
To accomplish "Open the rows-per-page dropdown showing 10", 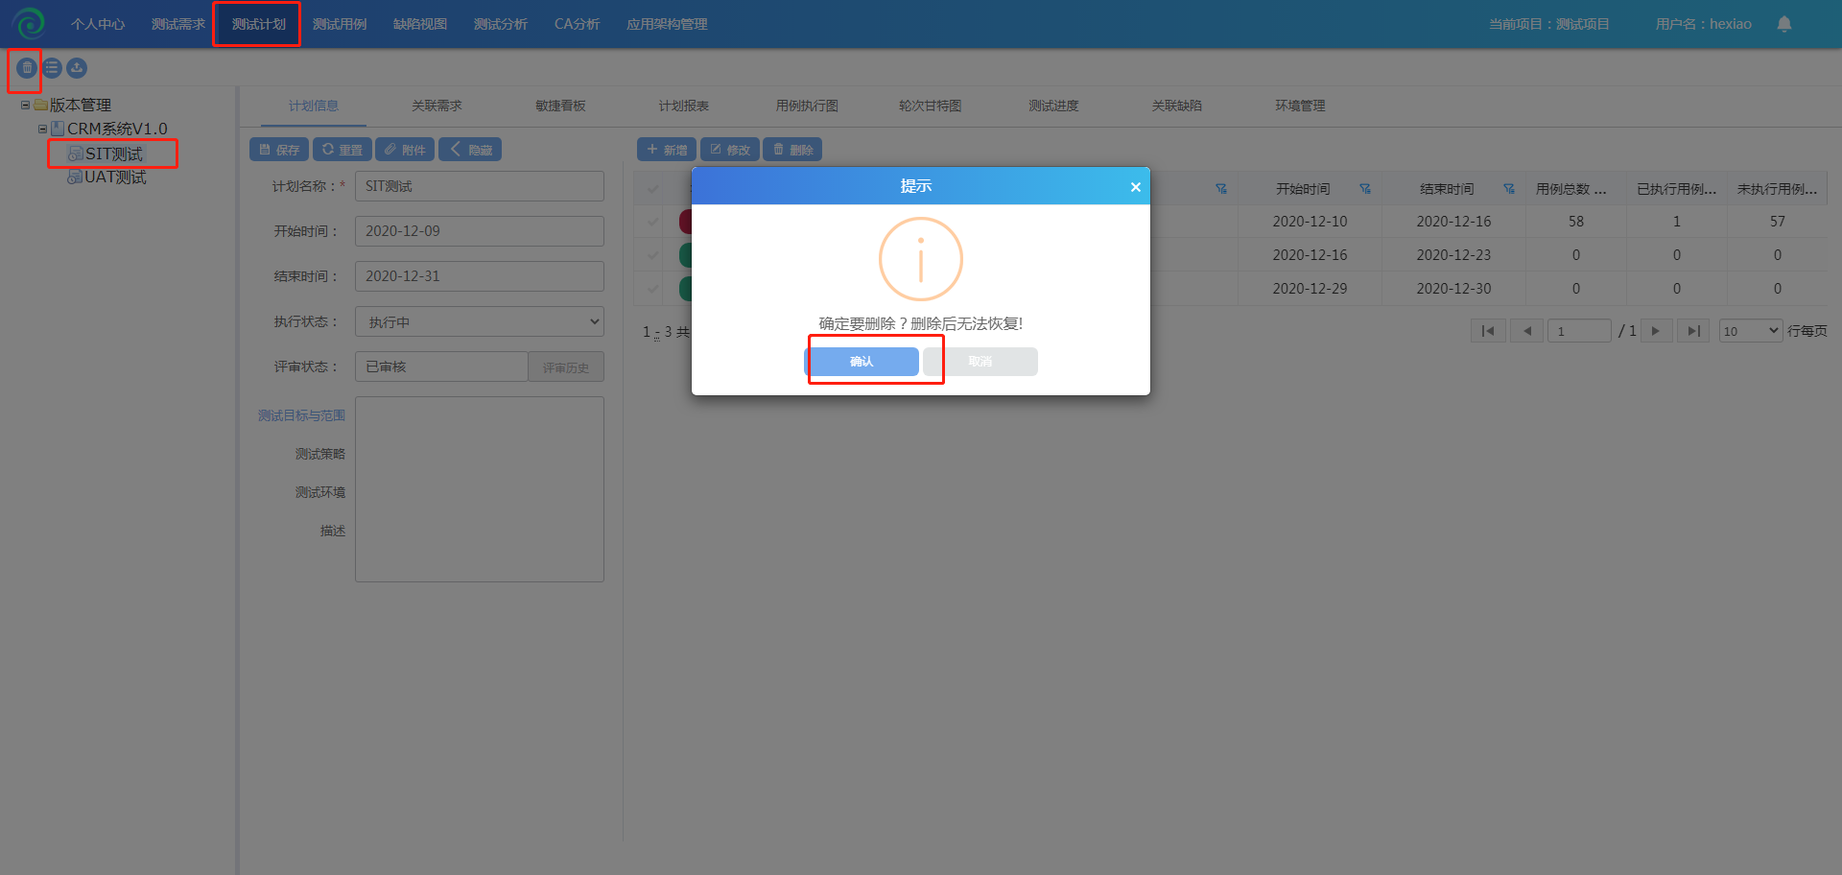I will (1750, 331).
